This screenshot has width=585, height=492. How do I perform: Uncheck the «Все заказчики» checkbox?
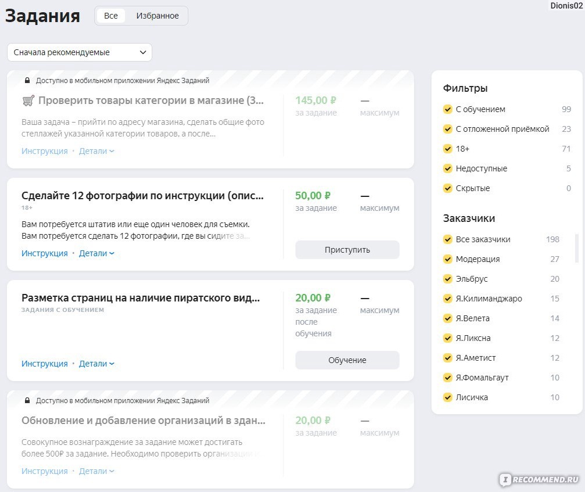pyautogui.click(x=448, y=239)
